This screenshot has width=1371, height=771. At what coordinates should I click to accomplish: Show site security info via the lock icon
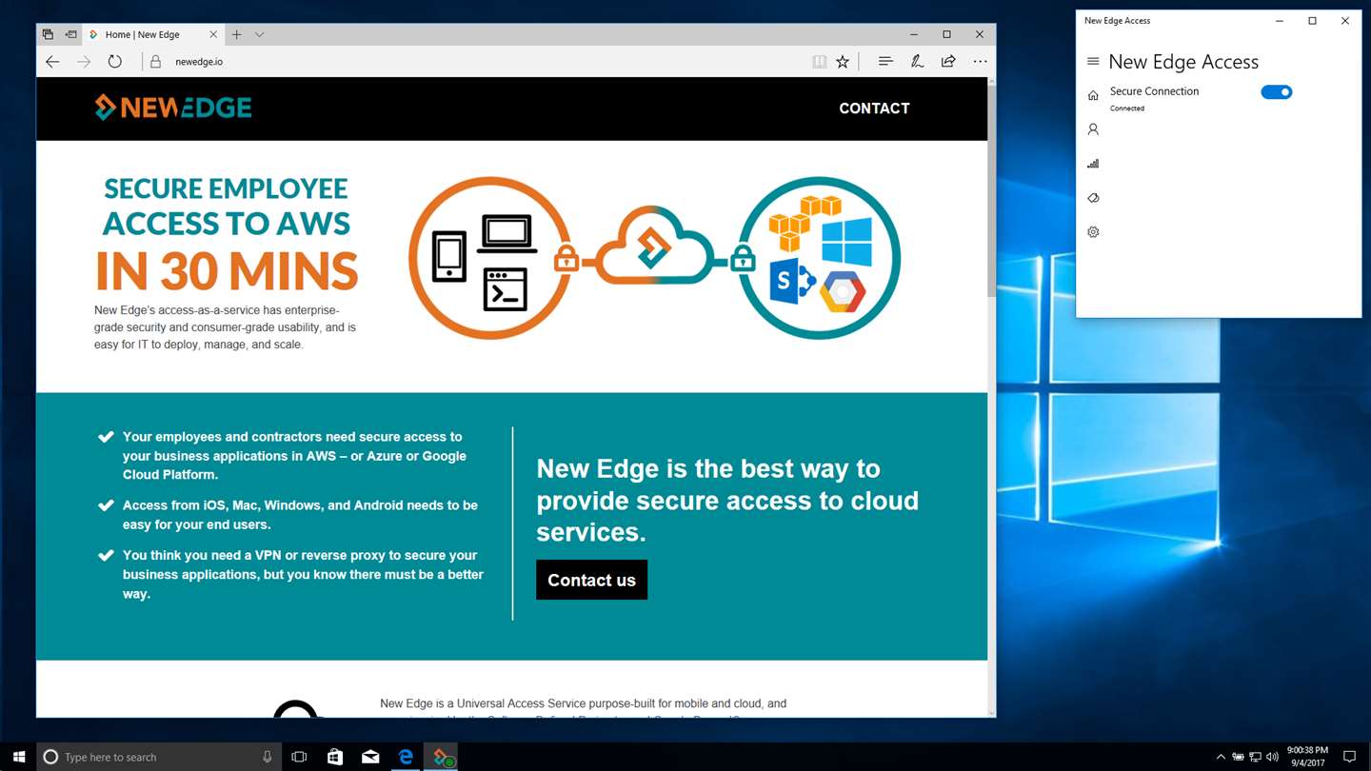point(156,62)
